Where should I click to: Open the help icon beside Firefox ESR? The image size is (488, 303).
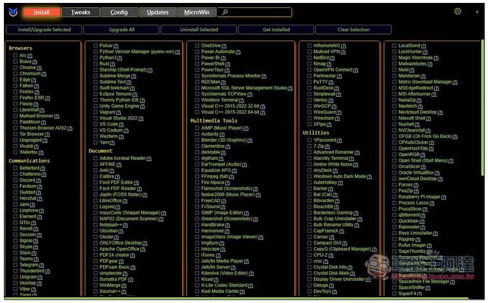[x=48, y=98]
